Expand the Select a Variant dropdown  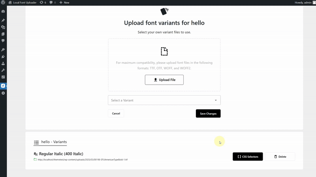pos(164,100)
